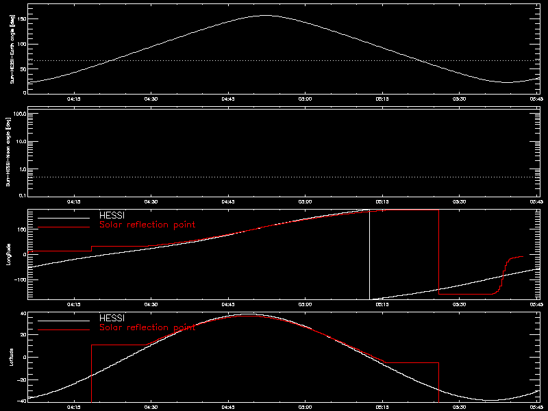The width and height of the screenshot is (548, 411).
Task: Select the HESSI legend label in Longitude plot
Action: (x=112, y=215)
